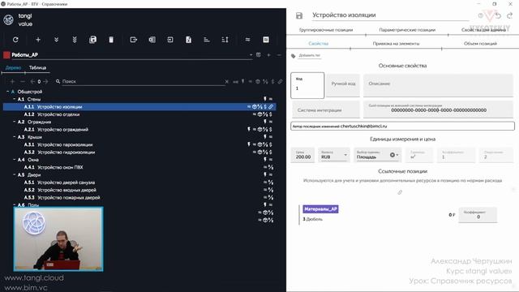Click the plus icon right of Работы_АР
Viewport: 519px width, 292px height.
pyautogui.click(x=268, y=55)
